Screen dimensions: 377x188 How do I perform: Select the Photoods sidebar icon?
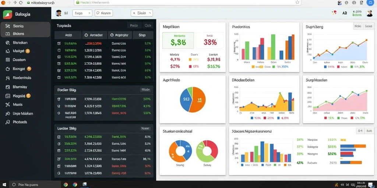point(8,122)
